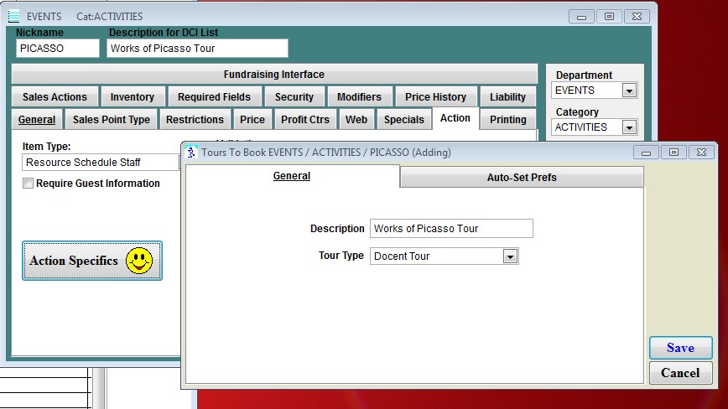Viewport: 728px width, 409px height.
Task: Minimize the EVENTS window
Action: pos(582,16)
